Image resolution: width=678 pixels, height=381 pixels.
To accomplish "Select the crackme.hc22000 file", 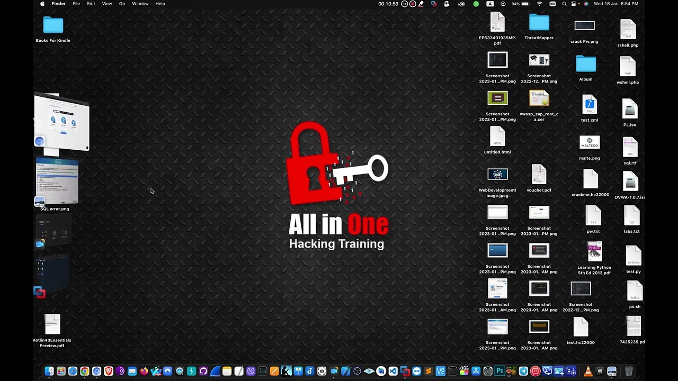I will pos(591,183).
